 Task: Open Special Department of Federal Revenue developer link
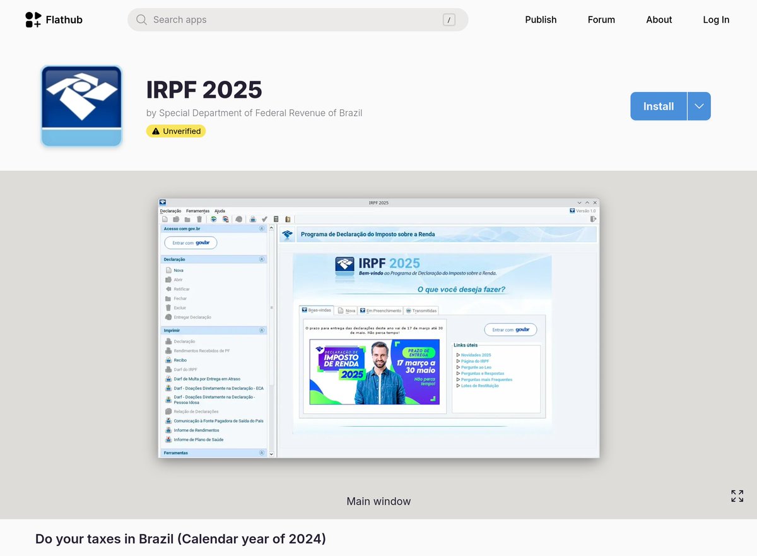pos(261,113)
